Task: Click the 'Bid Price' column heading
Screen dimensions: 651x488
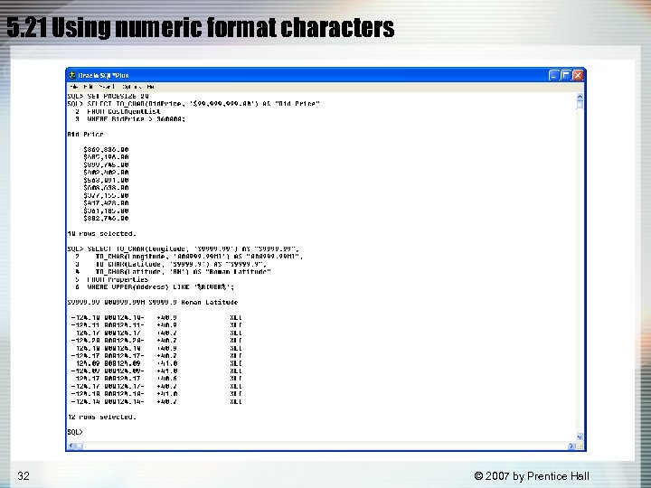Action: [x=85, y=135]
